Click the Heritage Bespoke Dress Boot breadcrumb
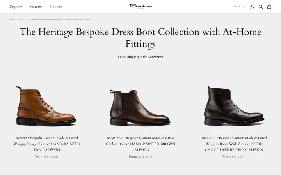281x175 pixels. click(59, 19)
